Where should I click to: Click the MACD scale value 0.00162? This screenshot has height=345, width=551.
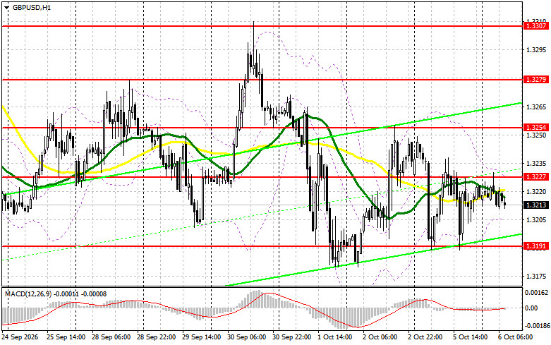pyautogui.click(x=536, y=292)
